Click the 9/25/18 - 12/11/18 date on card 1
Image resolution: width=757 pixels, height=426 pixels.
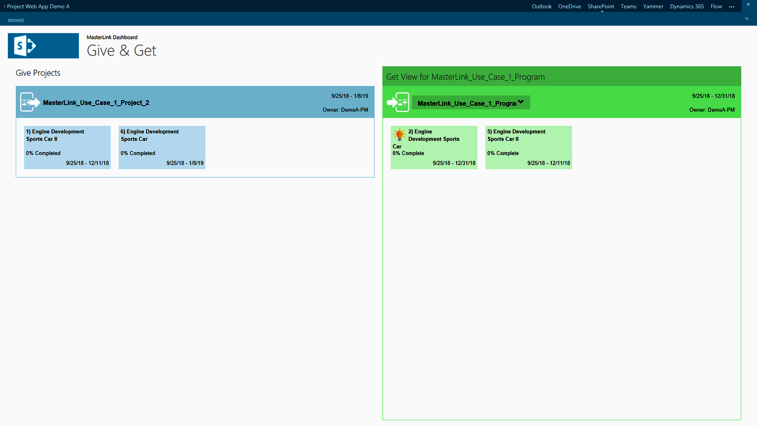87,163
